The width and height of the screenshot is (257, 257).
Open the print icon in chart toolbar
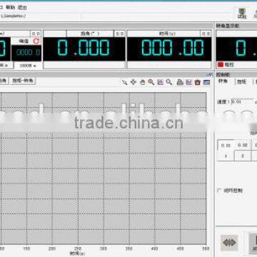[x=180, y=82]
